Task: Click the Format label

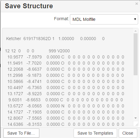Action: (x=62, y=19)
